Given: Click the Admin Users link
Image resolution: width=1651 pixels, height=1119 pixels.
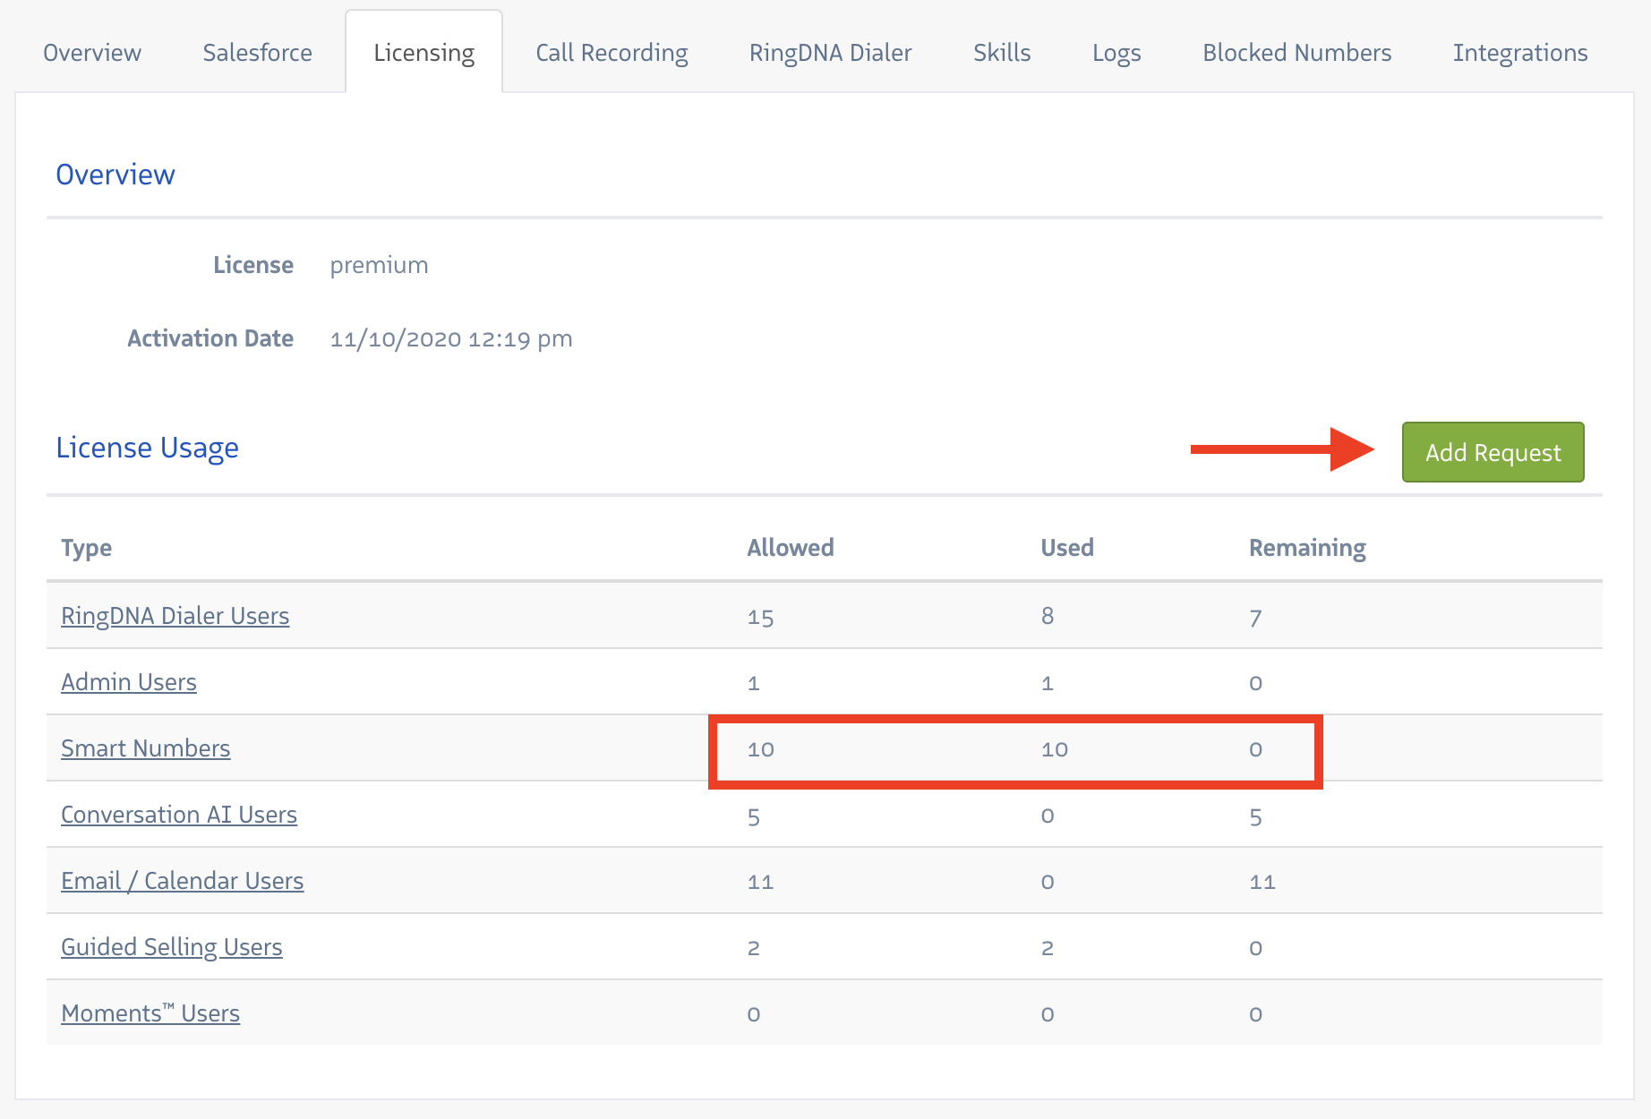Looking at the screenshot, I should coord(129,682).
